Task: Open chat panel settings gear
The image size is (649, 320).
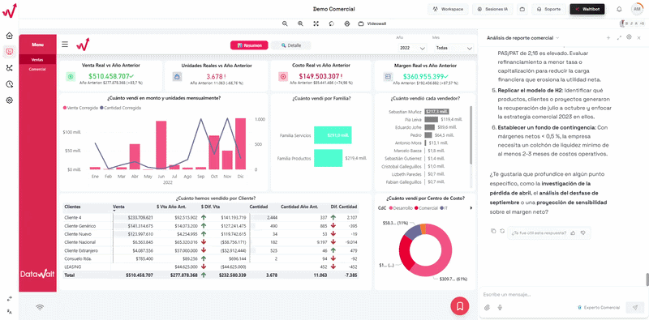Action: [x=630, y=37]
